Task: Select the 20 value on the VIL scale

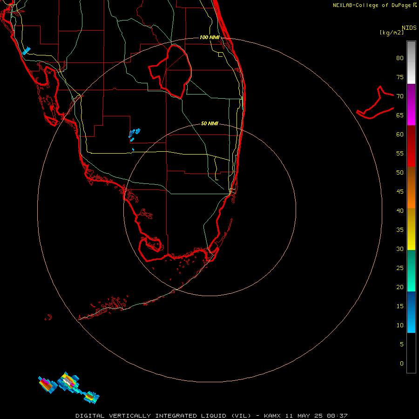Action: [400, 287]
